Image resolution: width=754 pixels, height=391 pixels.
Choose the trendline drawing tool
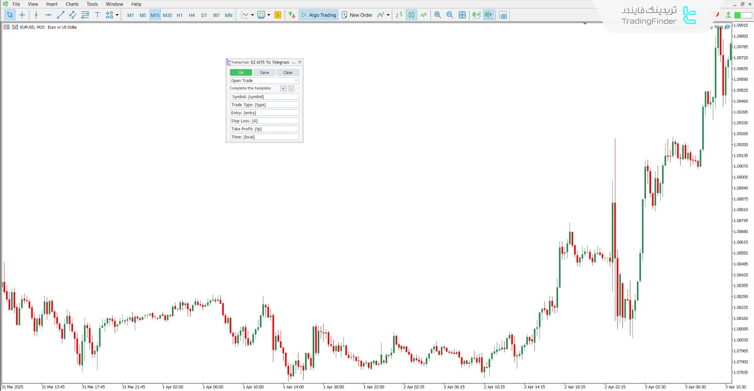61,15
